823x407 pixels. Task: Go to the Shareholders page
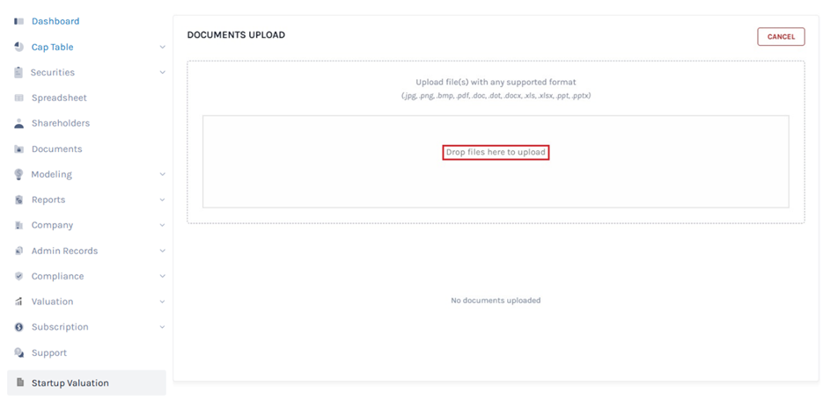60,123
